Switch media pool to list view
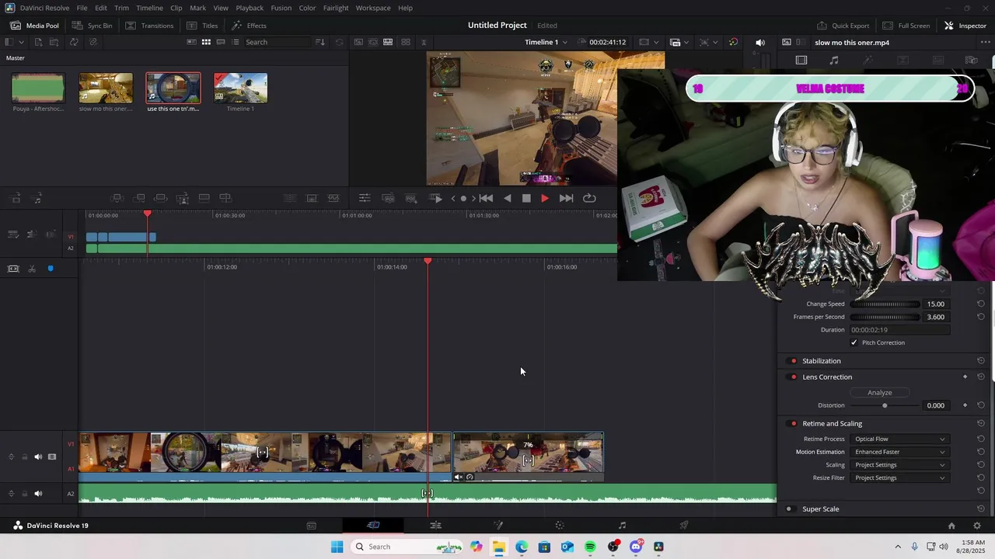Image resolution: width=995 pixels, height=559 pixels. point(235,42)
